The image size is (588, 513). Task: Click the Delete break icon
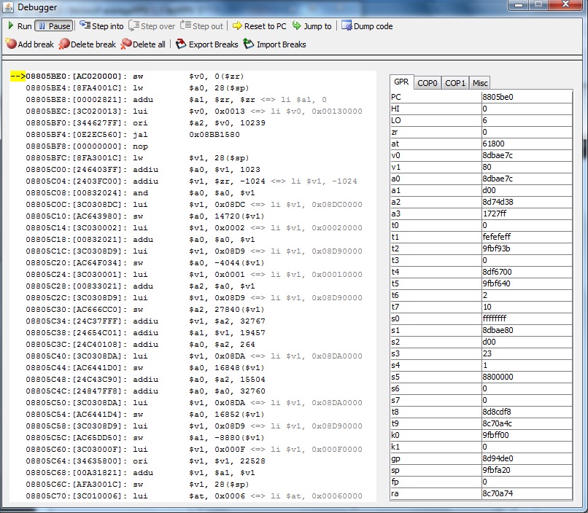(64, 44)
